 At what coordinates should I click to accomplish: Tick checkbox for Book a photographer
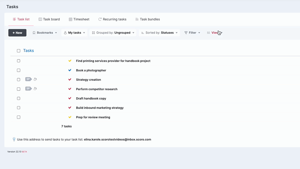(x=18, y=70)
